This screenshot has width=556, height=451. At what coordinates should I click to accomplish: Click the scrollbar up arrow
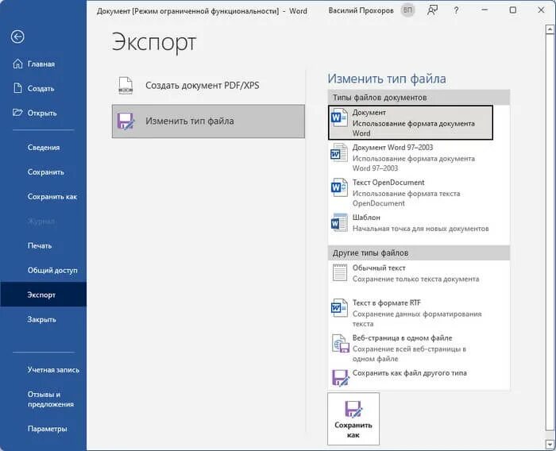[550, 29]
